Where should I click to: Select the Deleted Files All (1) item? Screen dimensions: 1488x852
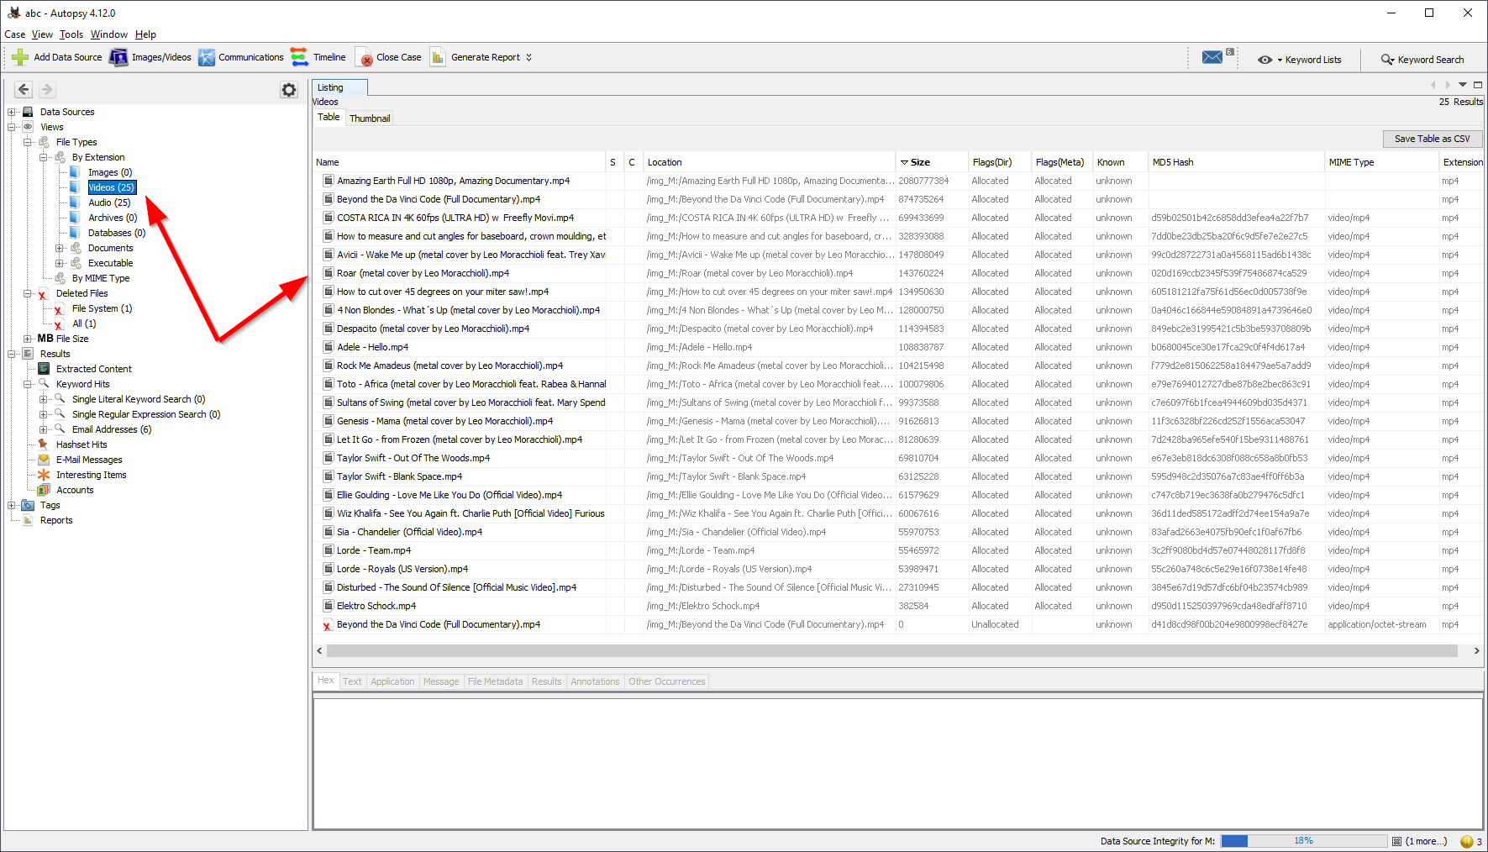pyautogui.click(x=84, y=323)
